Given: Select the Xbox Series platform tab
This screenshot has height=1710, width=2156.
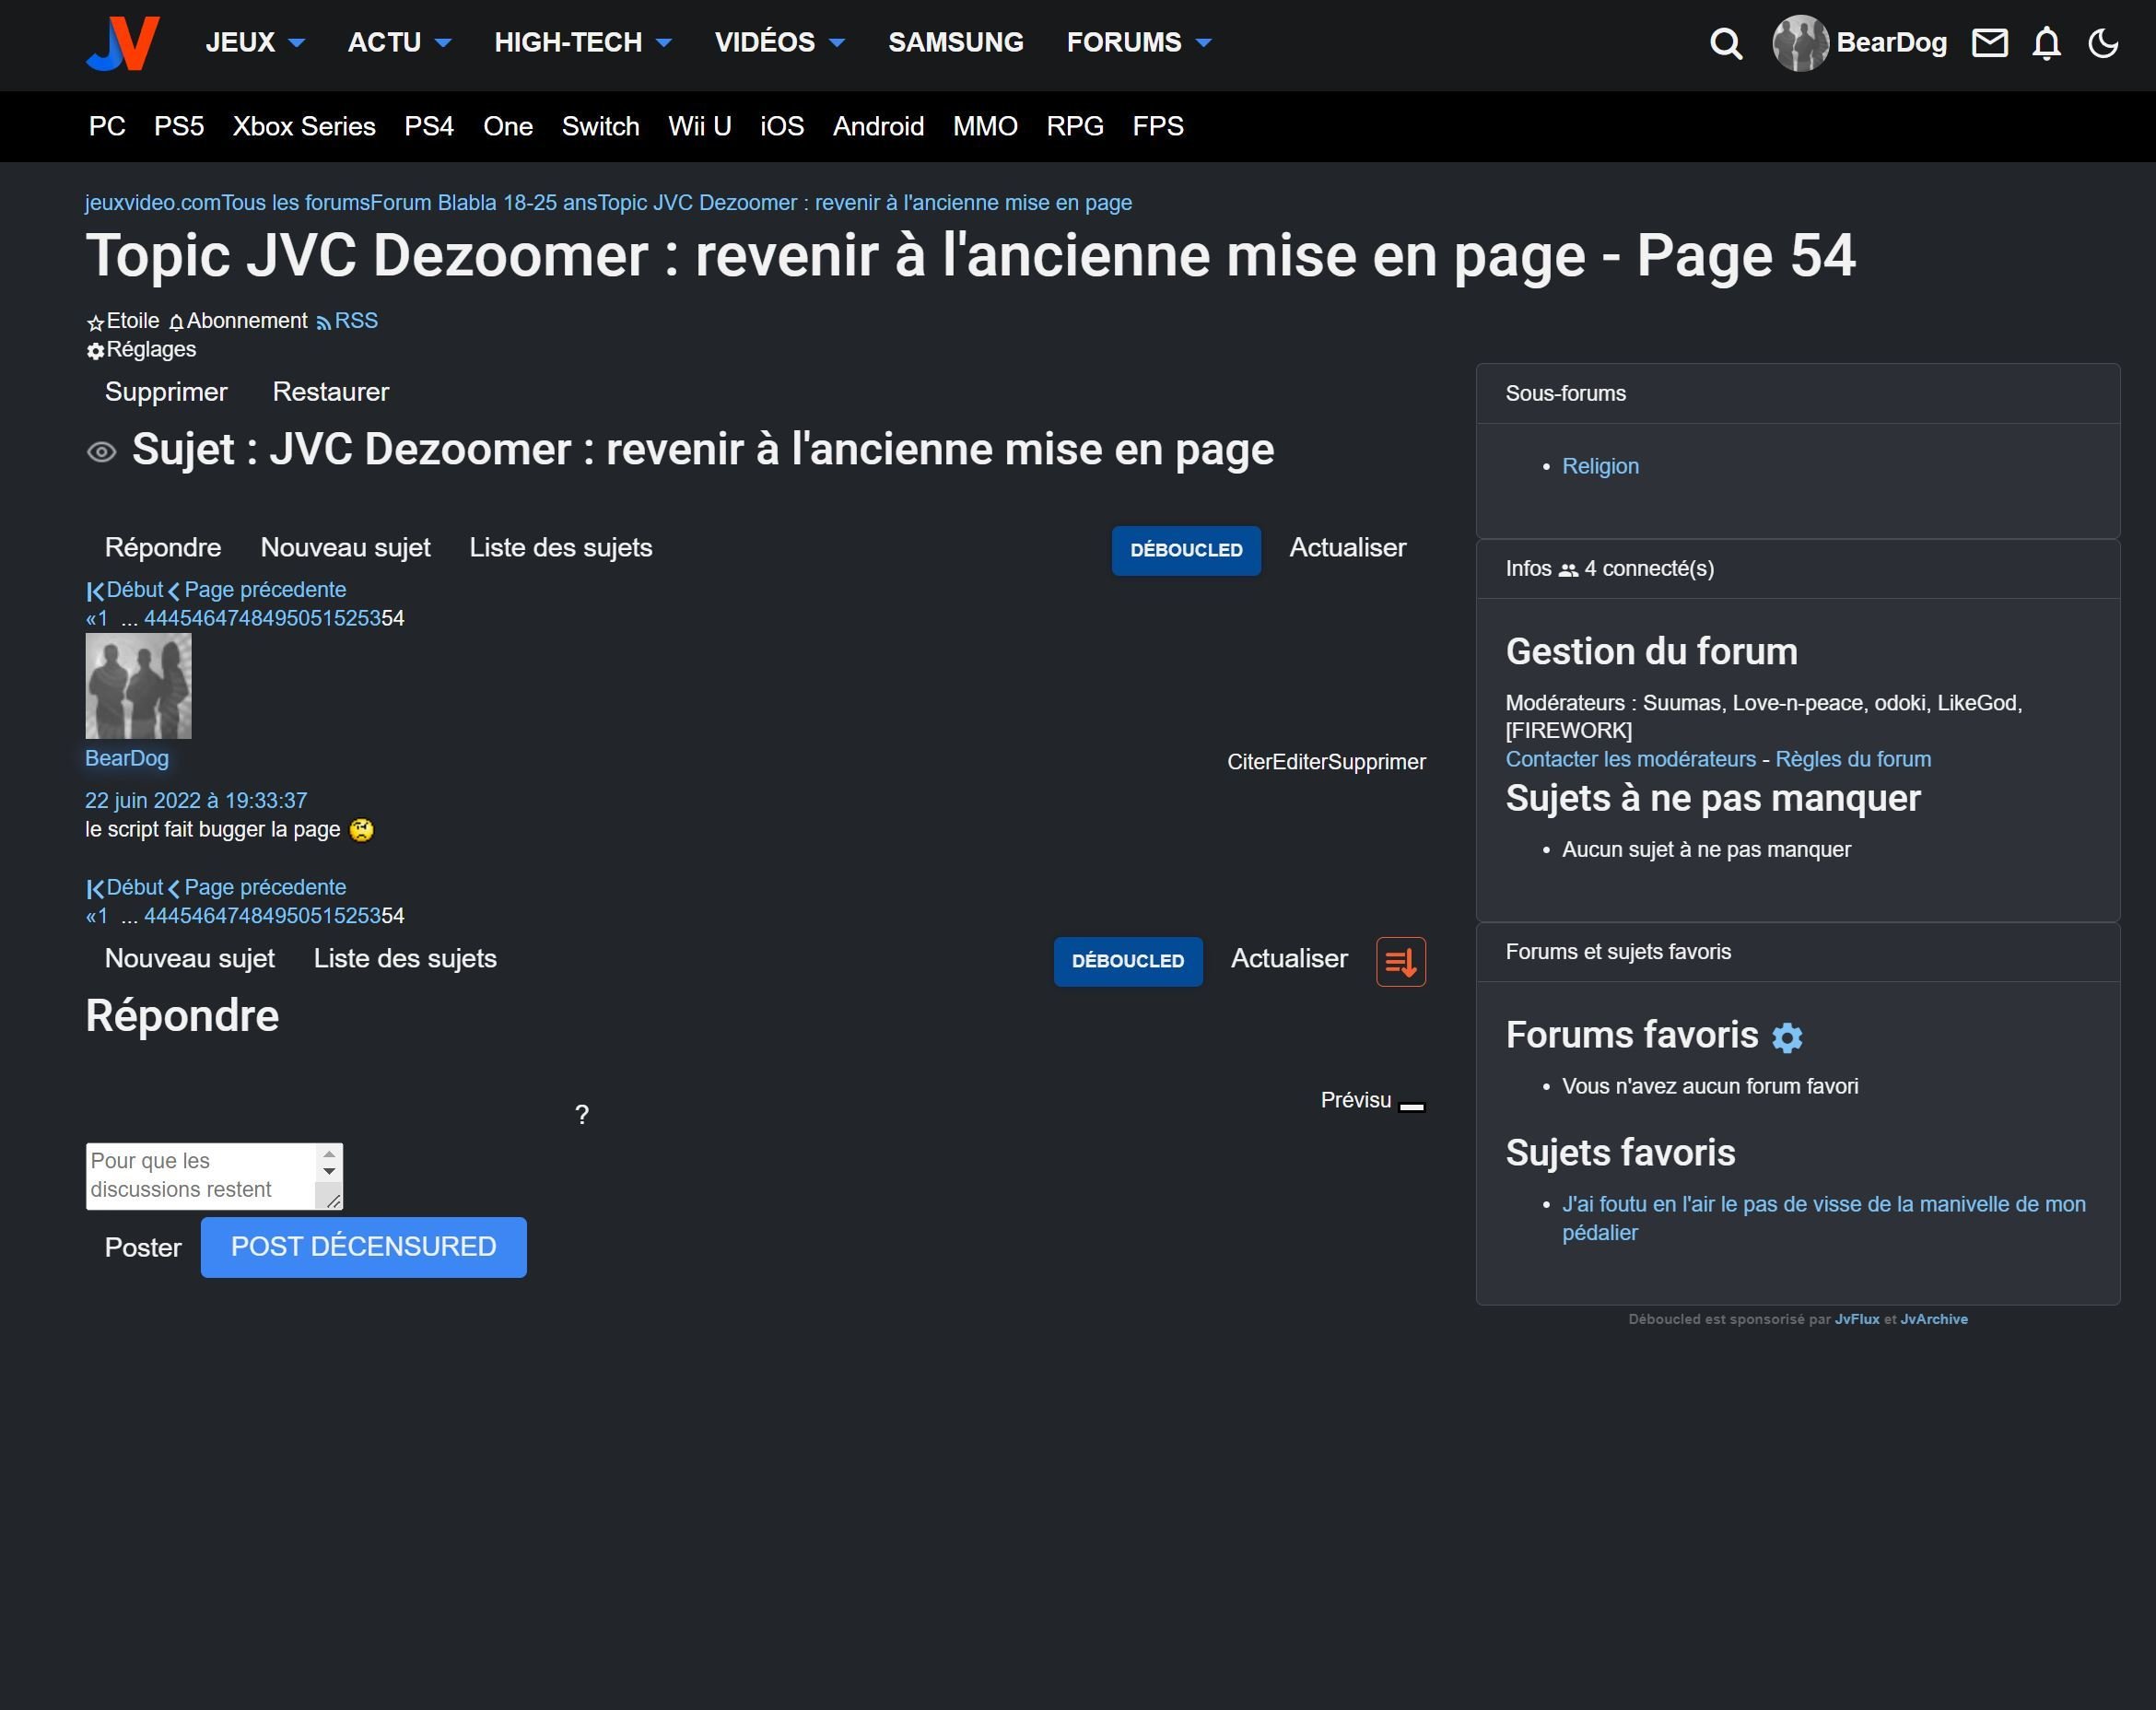Looking at the screenshot, I should click(x=304, y=127).
